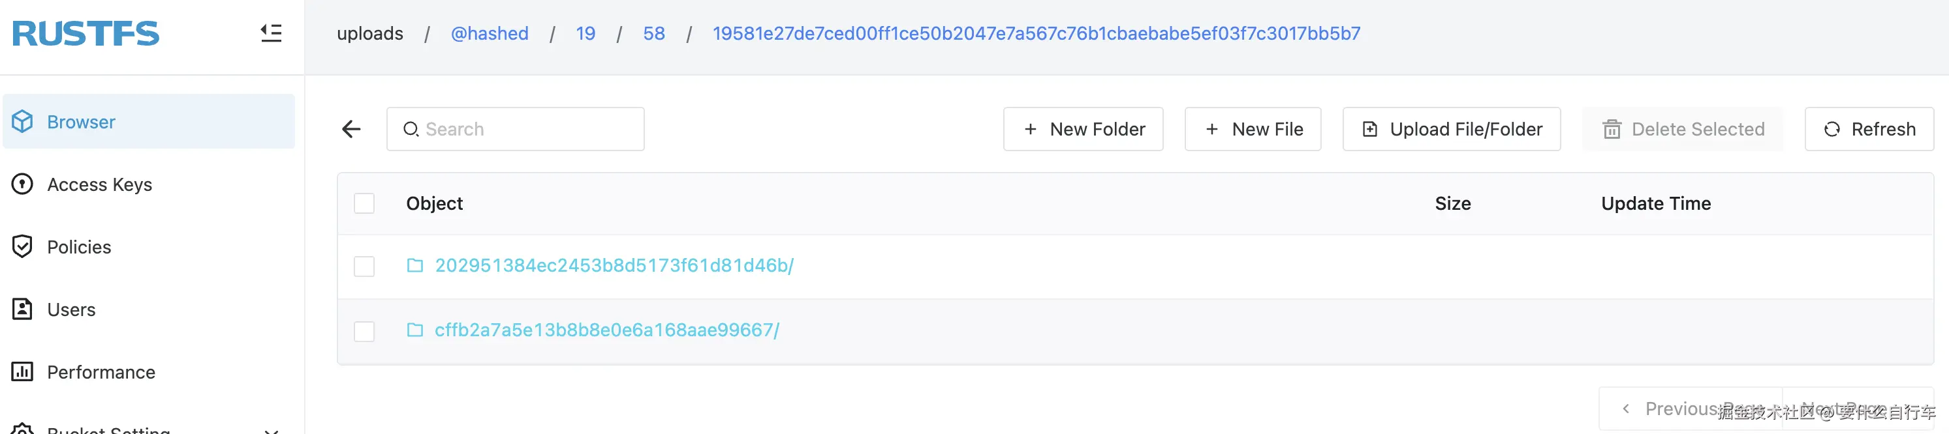Click the Users profile icon

[x=23, y=310]
